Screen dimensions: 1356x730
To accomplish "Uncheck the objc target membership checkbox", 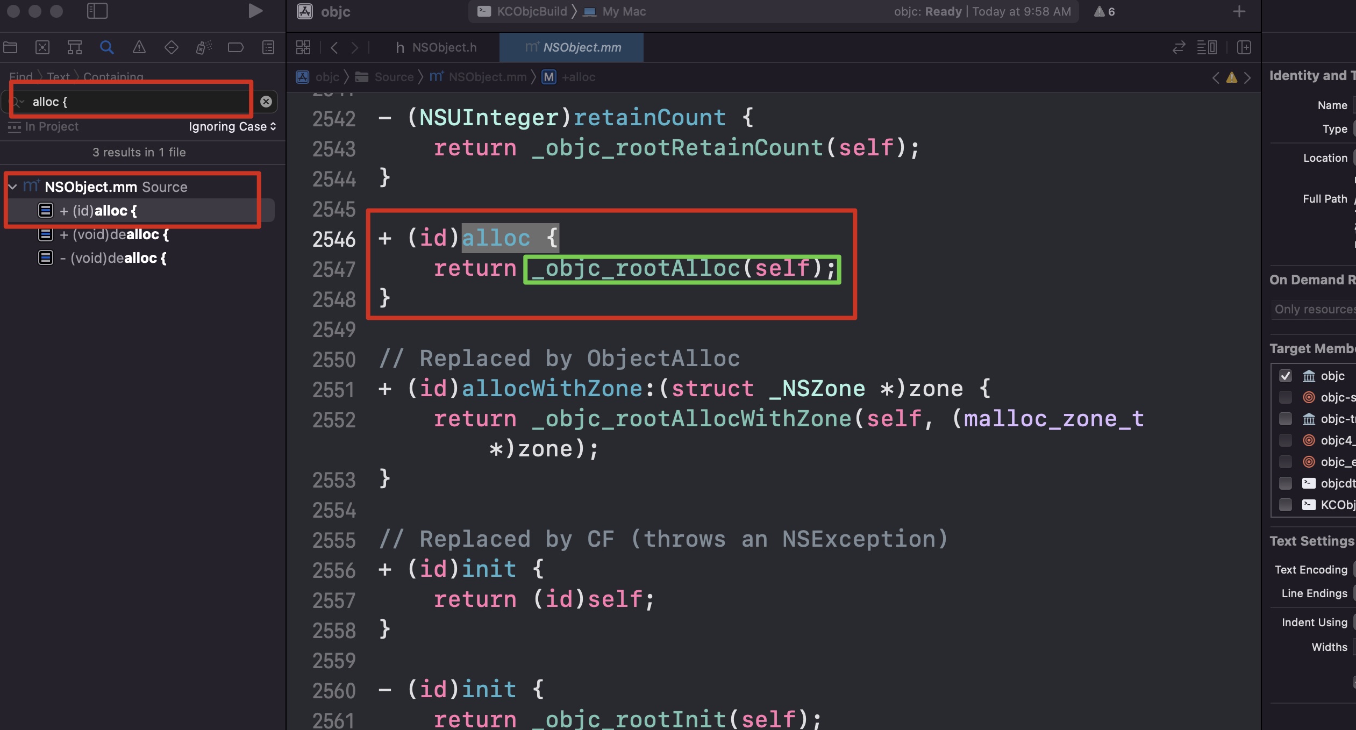I will [x=1286, y=376].
